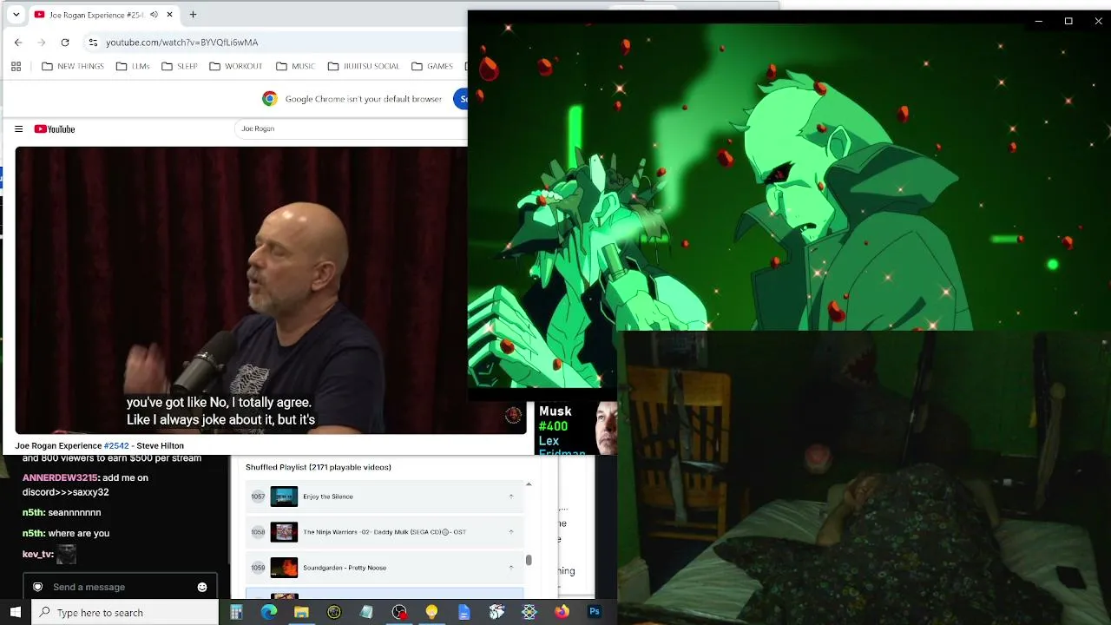Go to the YouTube home logo
The width and height of the screenshot is (1111, 625).
point(55,129)
